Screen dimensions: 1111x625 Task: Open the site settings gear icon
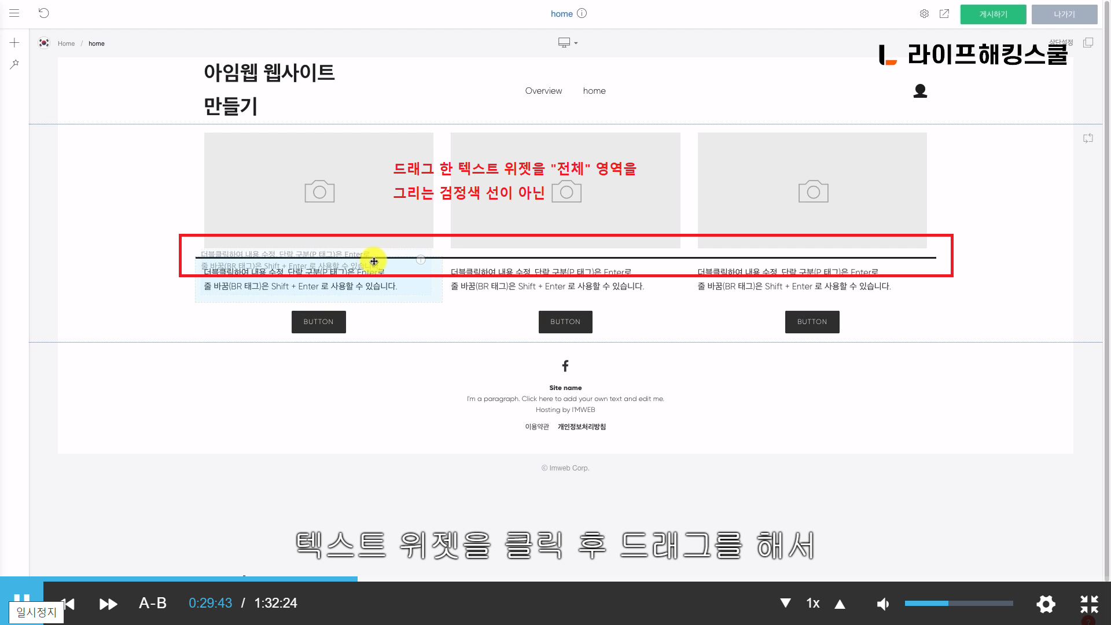(924, 14)
